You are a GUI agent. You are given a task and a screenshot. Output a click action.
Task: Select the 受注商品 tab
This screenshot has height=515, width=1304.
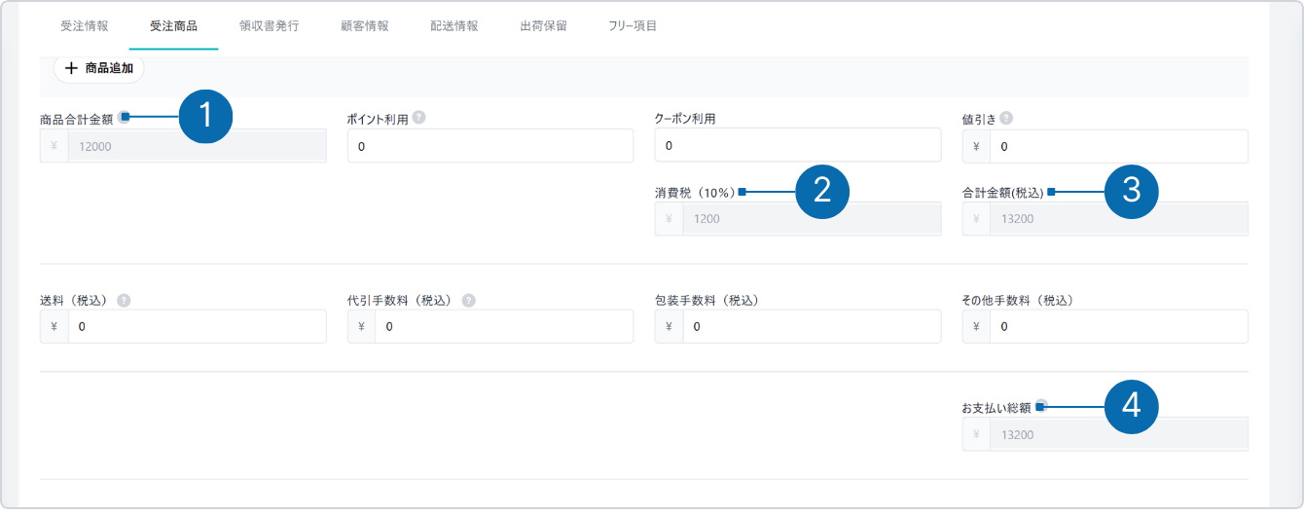coord(173,26)
